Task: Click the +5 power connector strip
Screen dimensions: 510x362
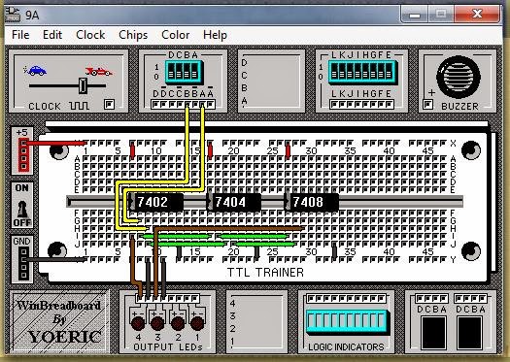Action: [x=23, y=154]
